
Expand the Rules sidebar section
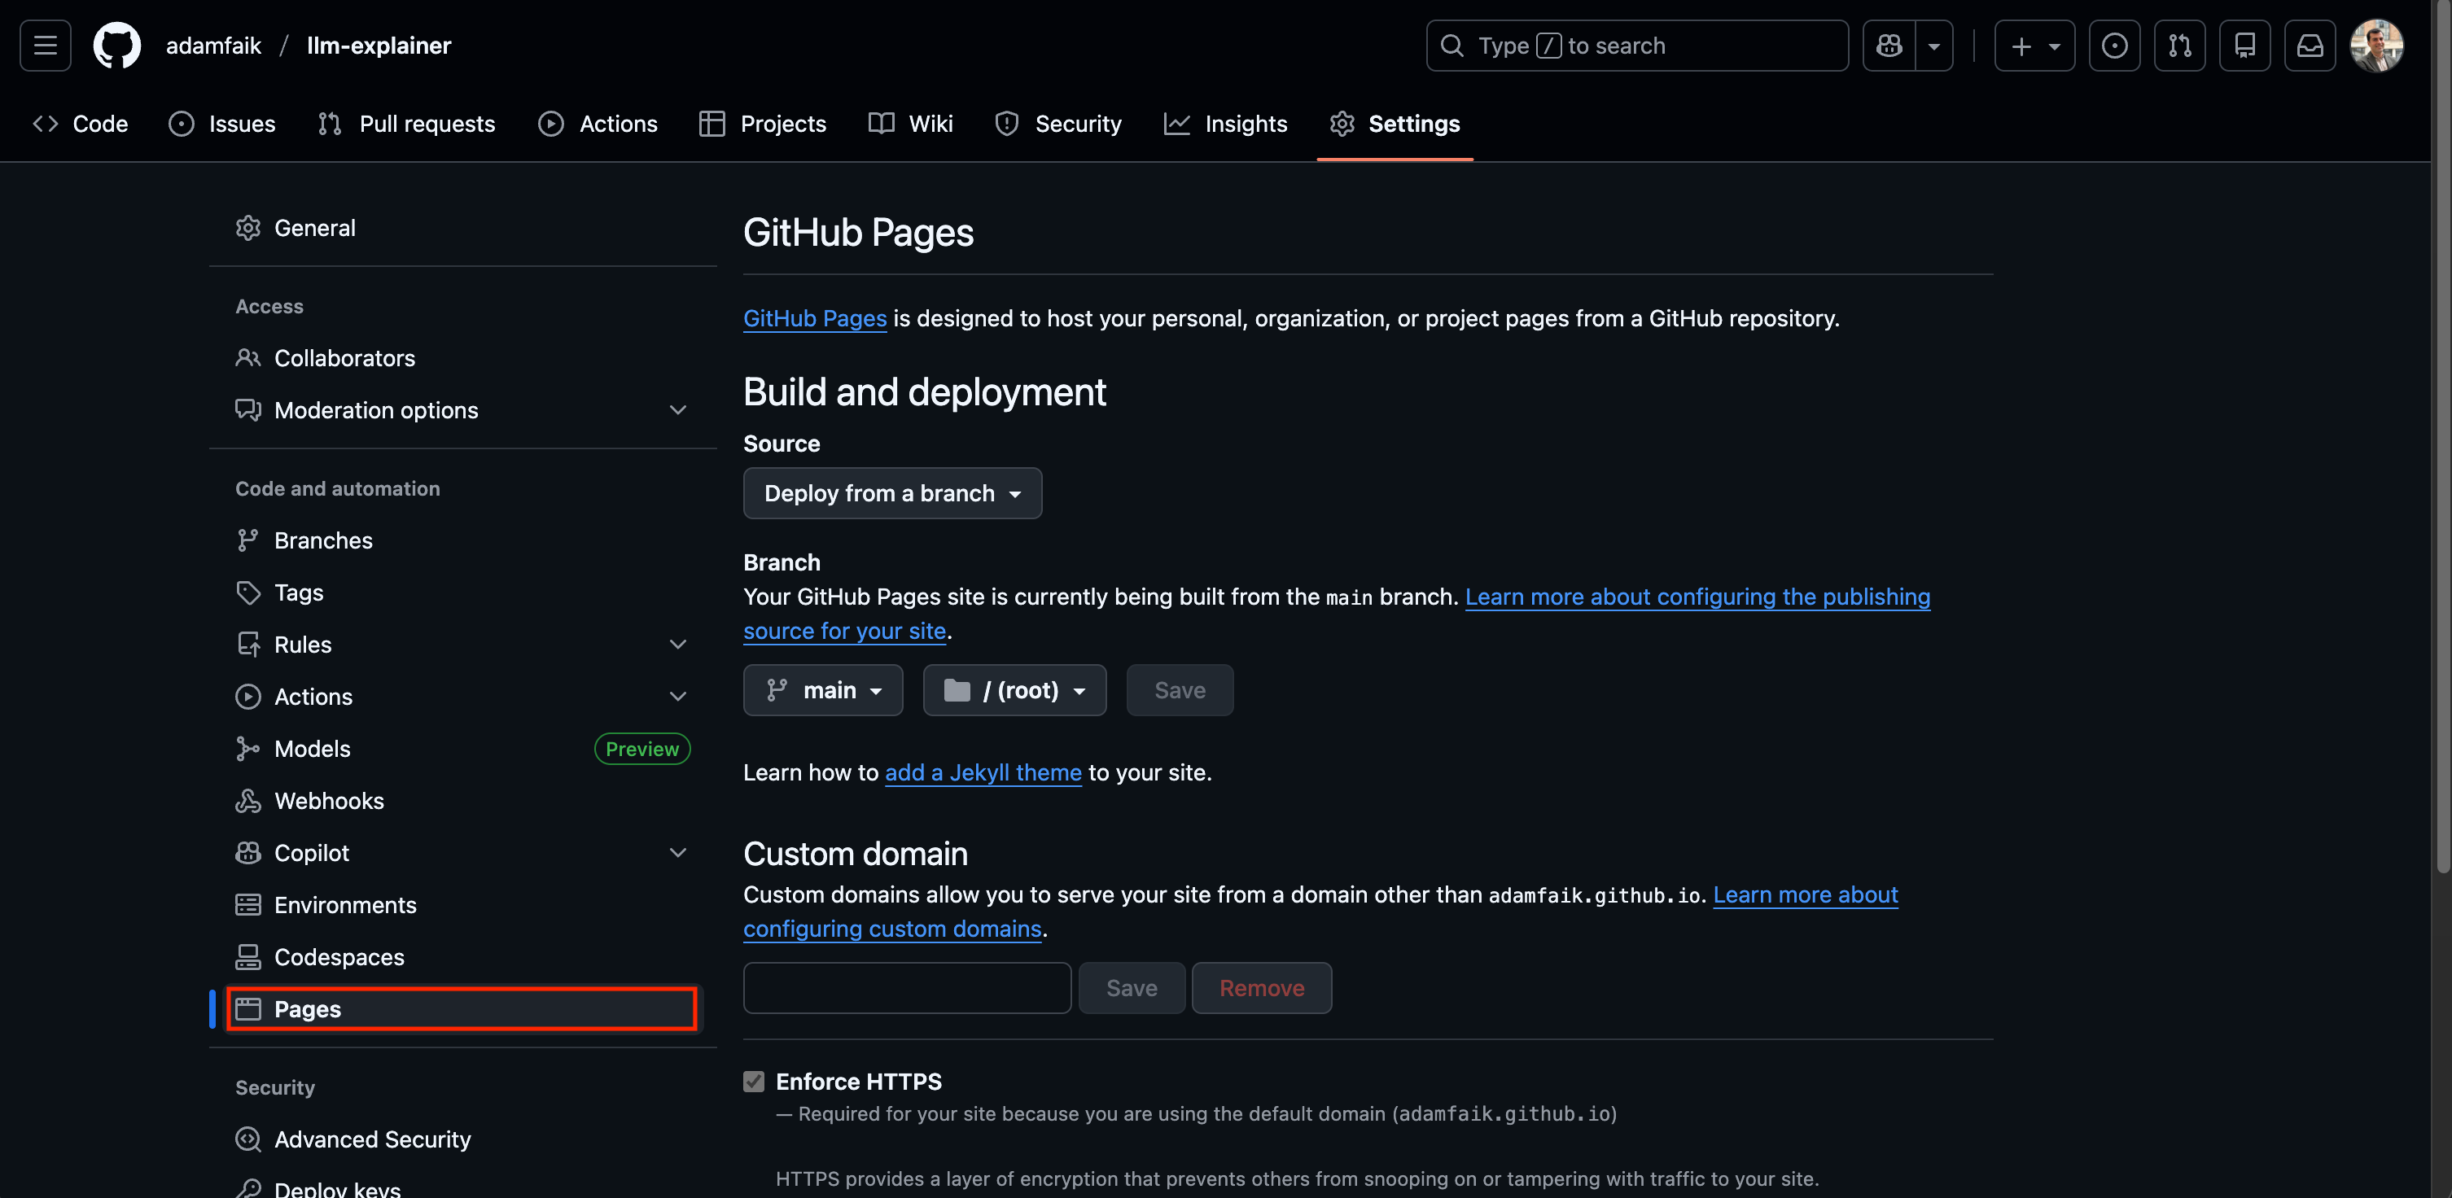[x=676, y=645]
